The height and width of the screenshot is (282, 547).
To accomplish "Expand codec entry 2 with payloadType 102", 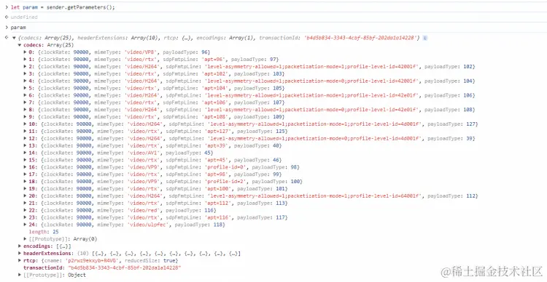I will click(25, 66).
